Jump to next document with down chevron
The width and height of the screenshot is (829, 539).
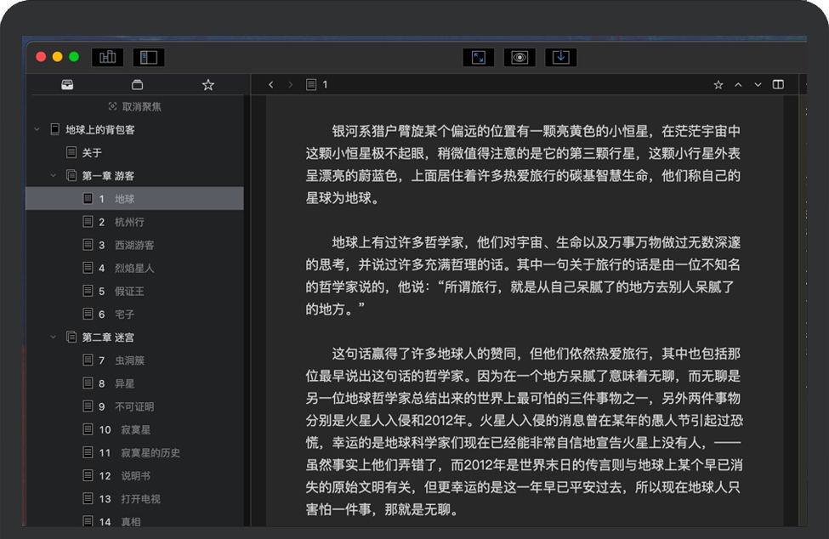pyautogui.click(x=758, y=85)
